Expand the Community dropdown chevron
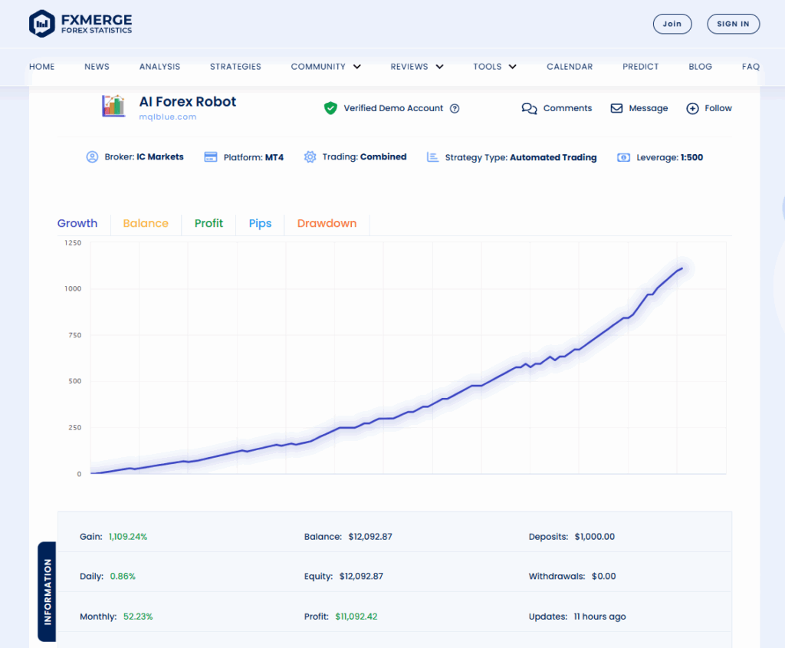Screen dimensions: 785x648 tap(357, 67)
